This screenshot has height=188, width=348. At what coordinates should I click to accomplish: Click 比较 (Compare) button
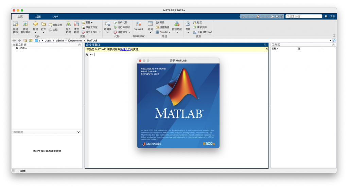point(53,30)
